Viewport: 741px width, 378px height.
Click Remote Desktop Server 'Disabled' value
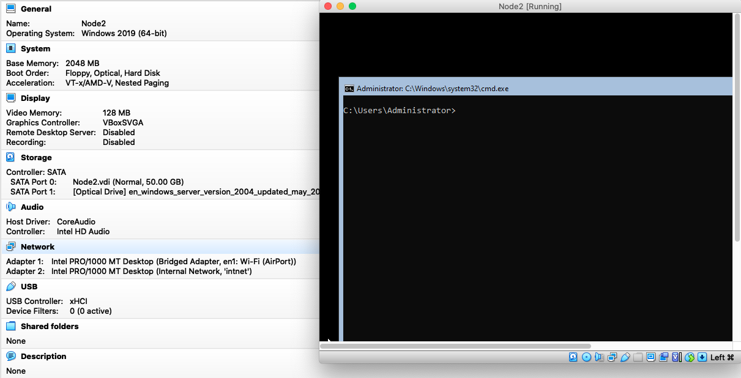click(x=119, y=133)
